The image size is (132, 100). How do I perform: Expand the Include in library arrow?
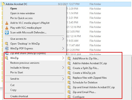tap(63, 68)
